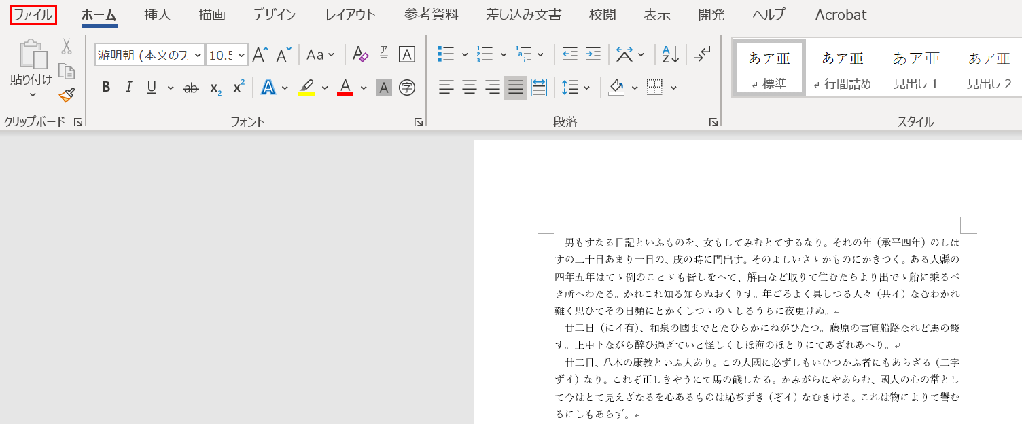Apply bulleted list
Viewport: 1022px width, 424px height.
446,54
